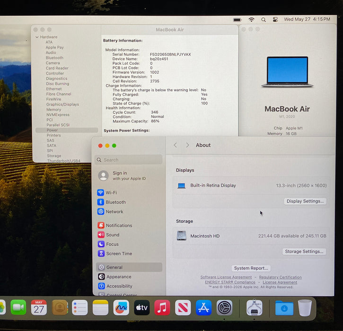Select General in Settings sidebar
343x331 pixels.
coord(129,267)
